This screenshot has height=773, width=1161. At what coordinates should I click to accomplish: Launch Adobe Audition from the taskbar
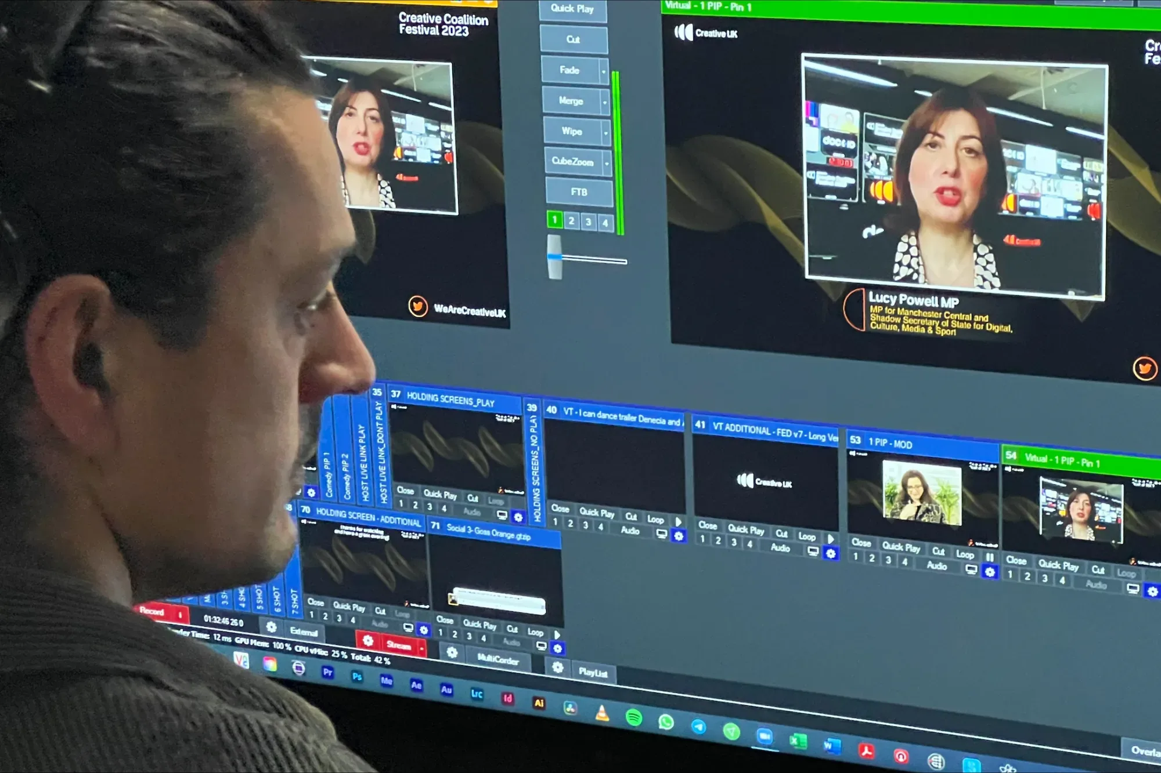(446, 689)
